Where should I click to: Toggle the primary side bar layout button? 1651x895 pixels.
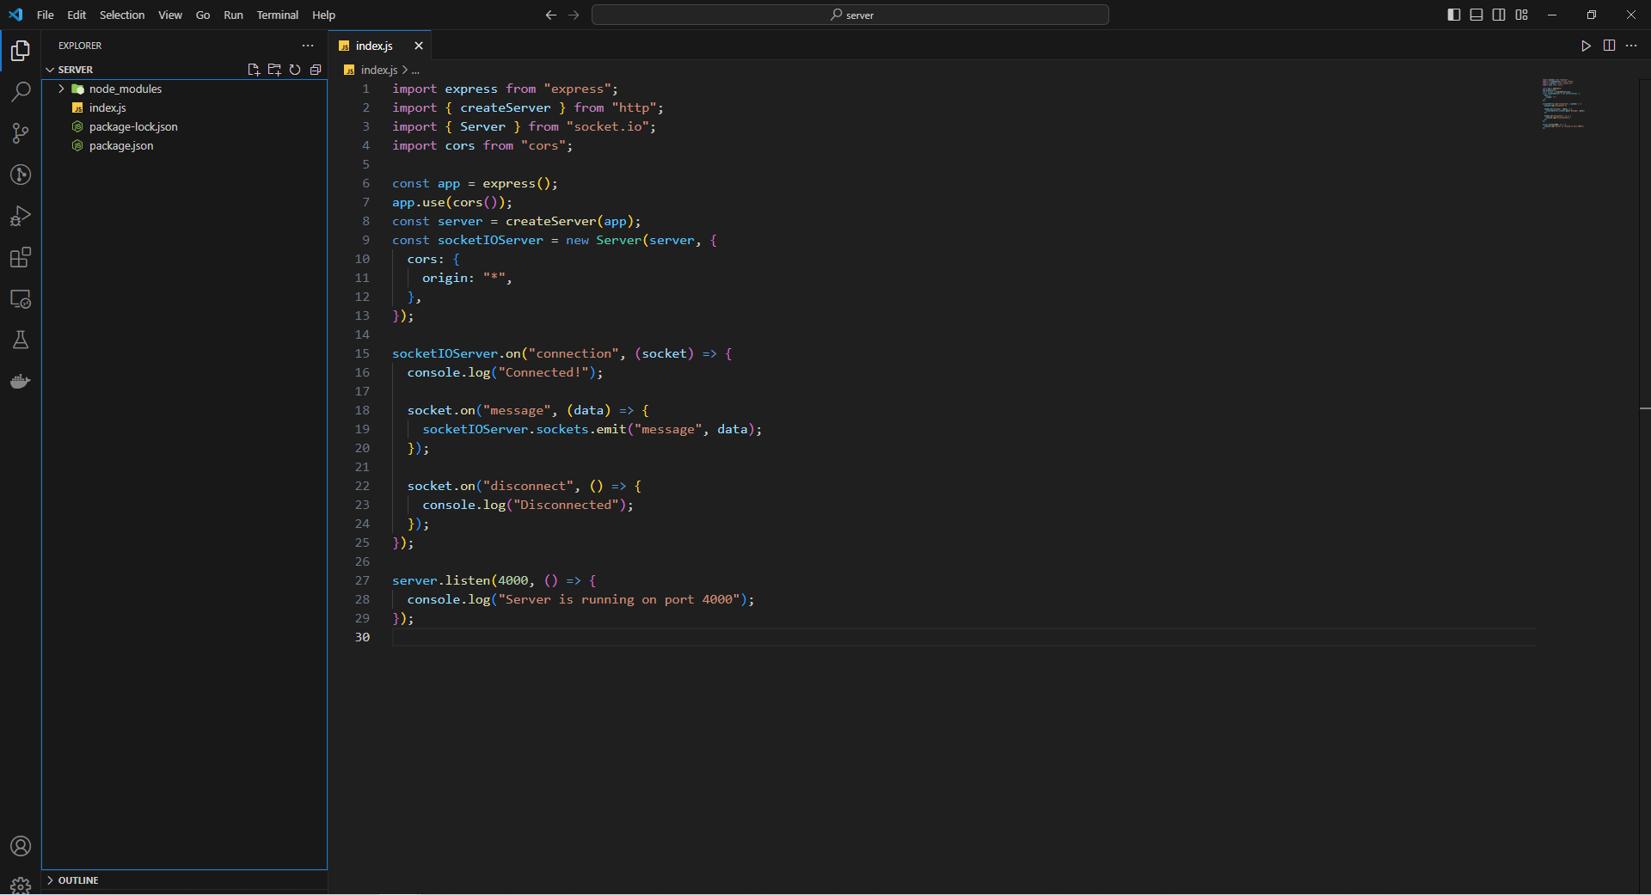tap(1454, 15)
